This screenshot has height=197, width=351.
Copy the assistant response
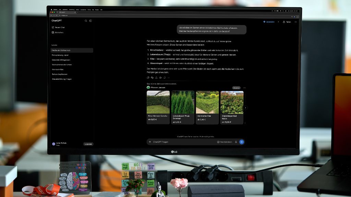pos(148,78)
